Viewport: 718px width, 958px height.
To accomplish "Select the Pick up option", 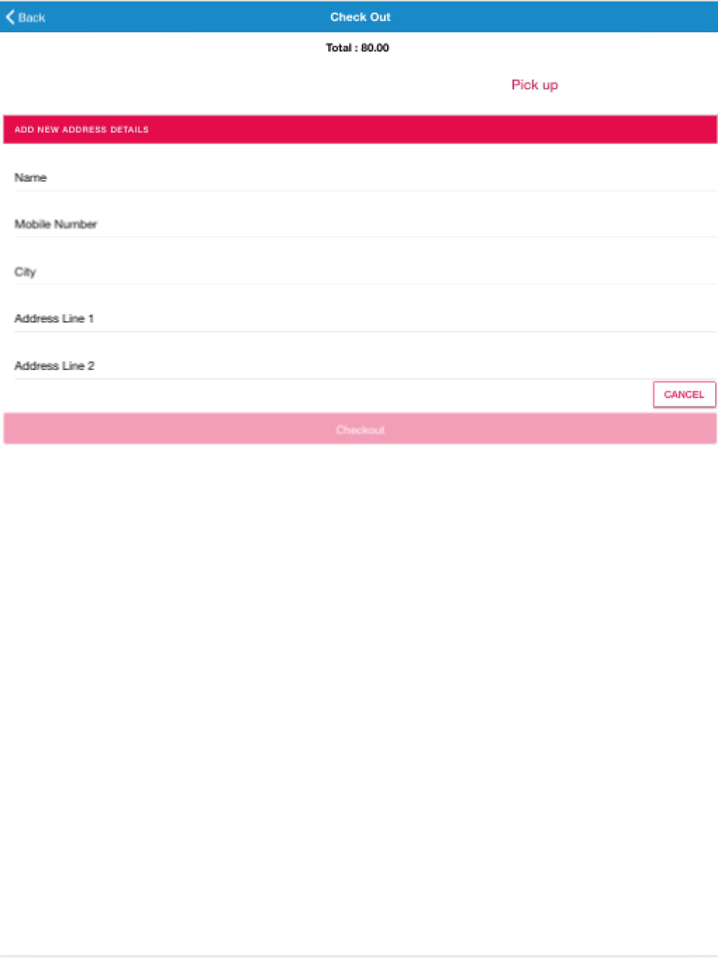I will 534,85.
